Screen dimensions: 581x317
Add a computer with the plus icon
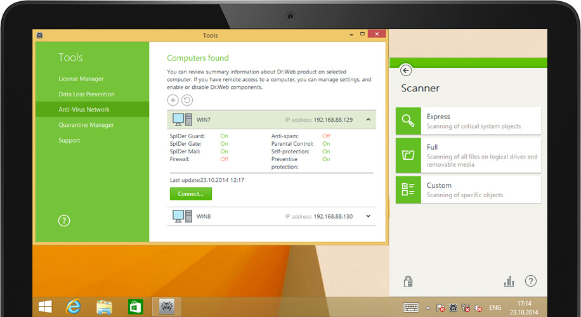173,100
